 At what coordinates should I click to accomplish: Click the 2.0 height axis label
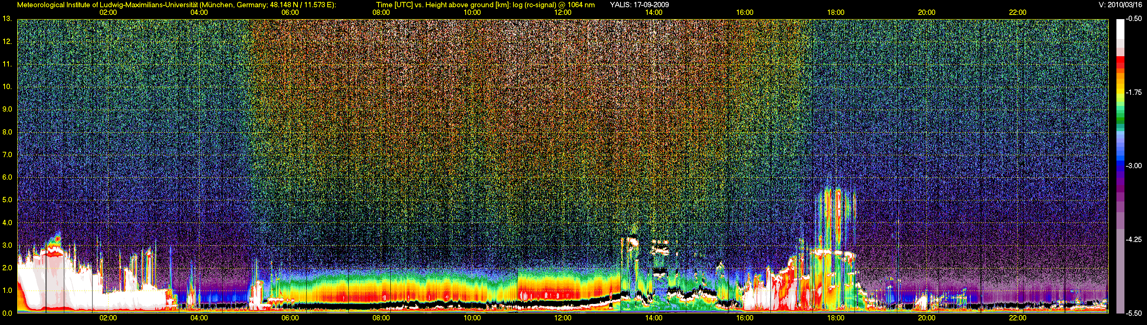pos(7,268)
